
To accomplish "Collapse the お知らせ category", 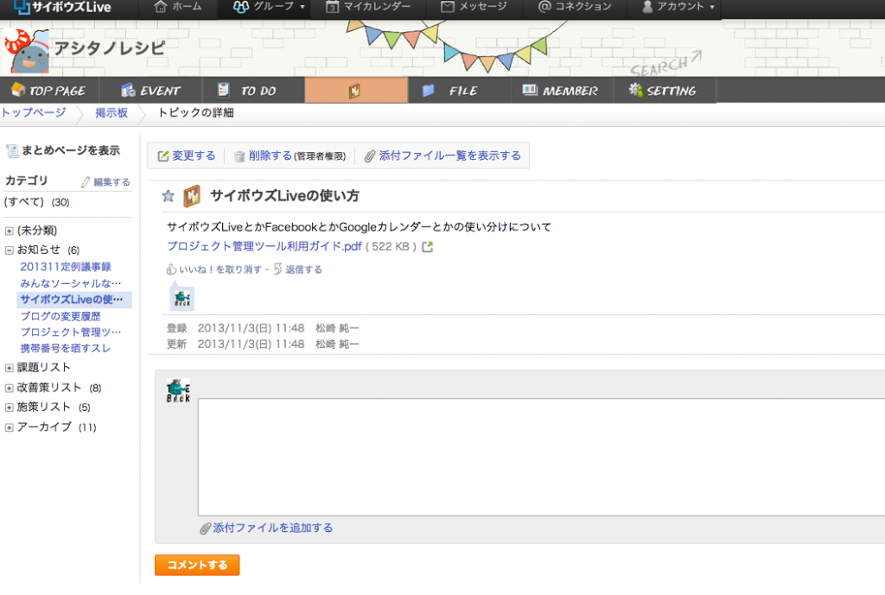I will (x=10, y=250).
